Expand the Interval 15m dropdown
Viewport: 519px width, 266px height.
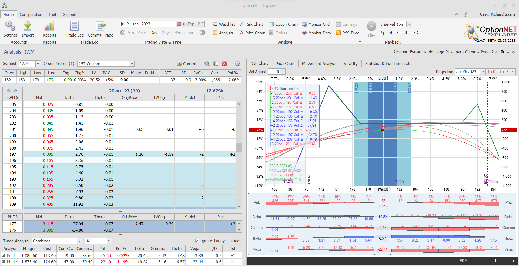tap(409, 24)
